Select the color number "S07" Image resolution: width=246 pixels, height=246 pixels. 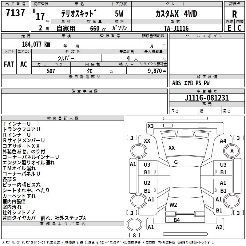coord(51,71)
